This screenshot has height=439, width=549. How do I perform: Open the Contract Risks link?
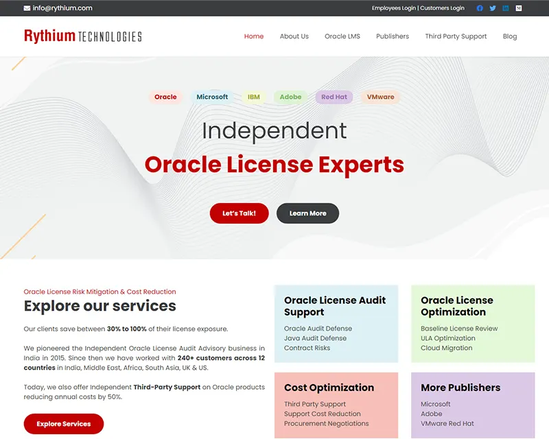(307, 348)
